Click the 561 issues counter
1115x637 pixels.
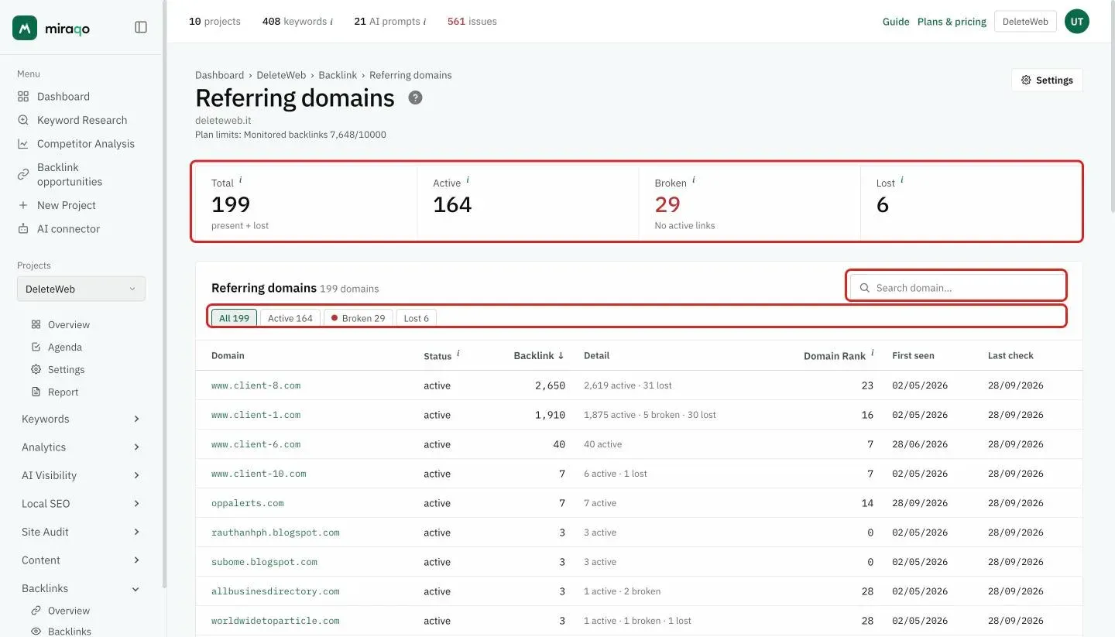tap(472, 22)
